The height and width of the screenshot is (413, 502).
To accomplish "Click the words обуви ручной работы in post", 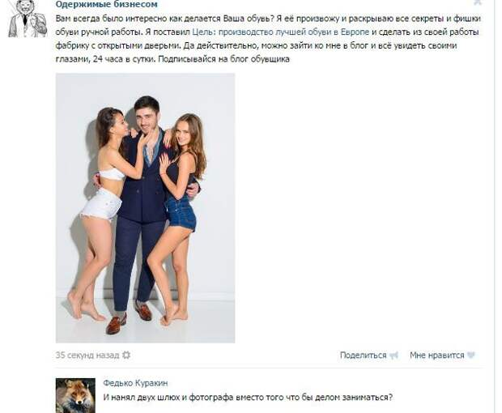I will pos(98,32).
